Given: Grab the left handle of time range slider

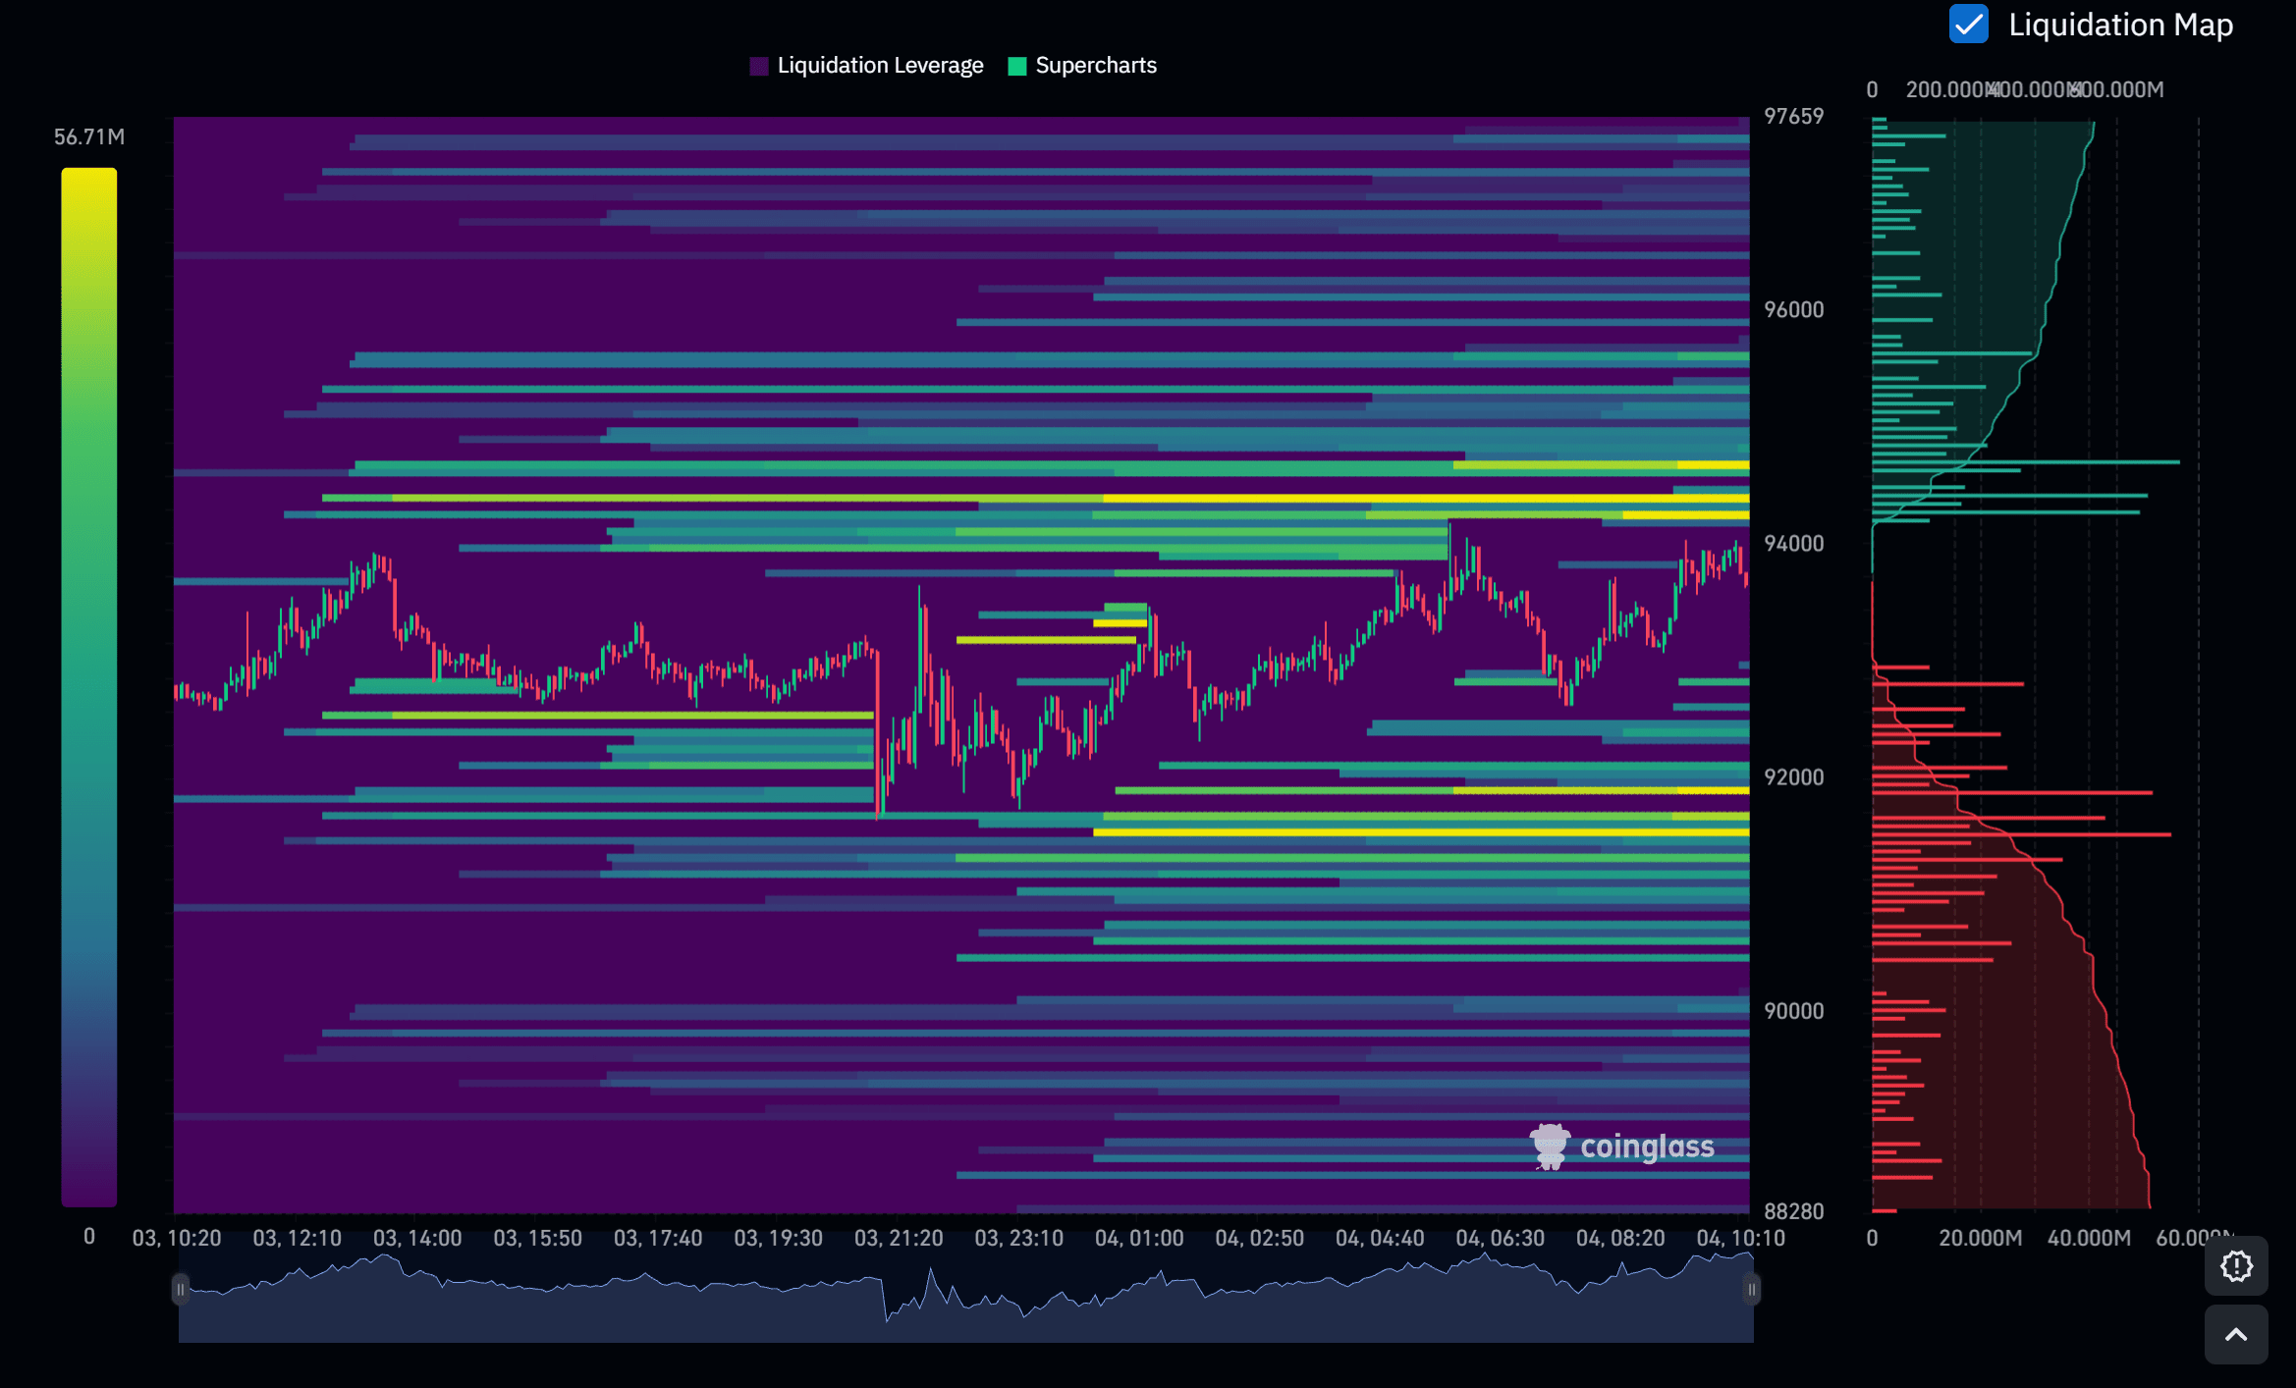Looking at the screenshot, I should tap(181, 1289).
